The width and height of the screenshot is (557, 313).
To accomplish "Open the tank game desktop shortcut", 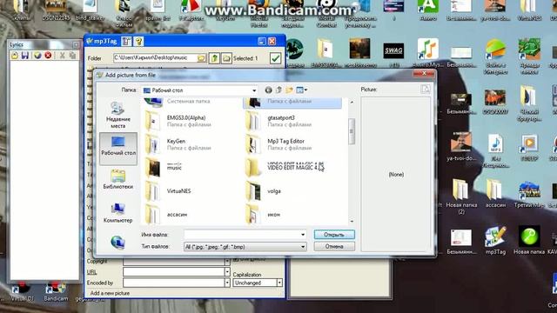I will point(529,56).
